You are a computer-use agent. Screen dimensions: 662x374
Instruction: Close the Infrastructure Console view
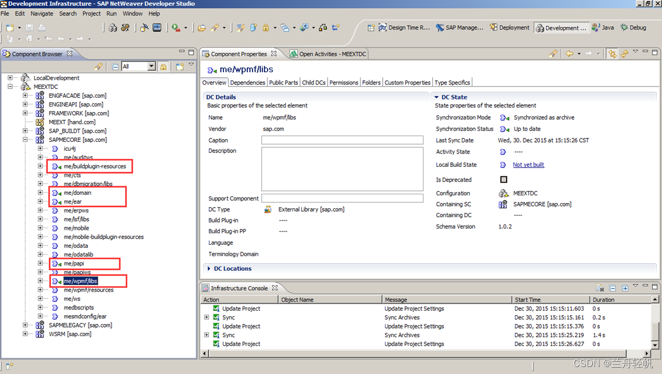(x=275, y=288)
